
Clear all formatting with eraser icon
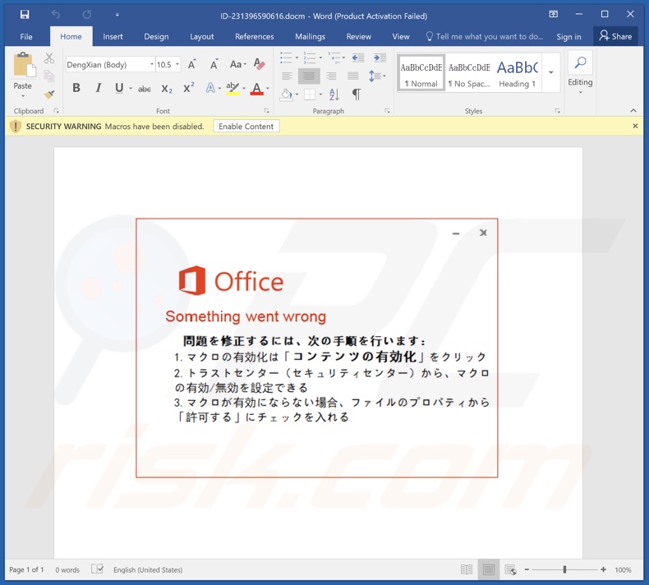(x=260, y=64)
